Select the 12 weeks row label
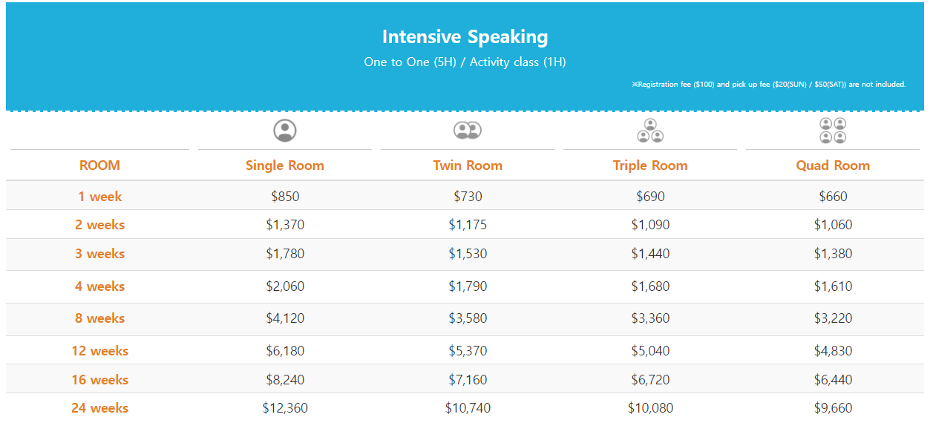The height and width of the screenshot is (443, 933). click(99, 351)
